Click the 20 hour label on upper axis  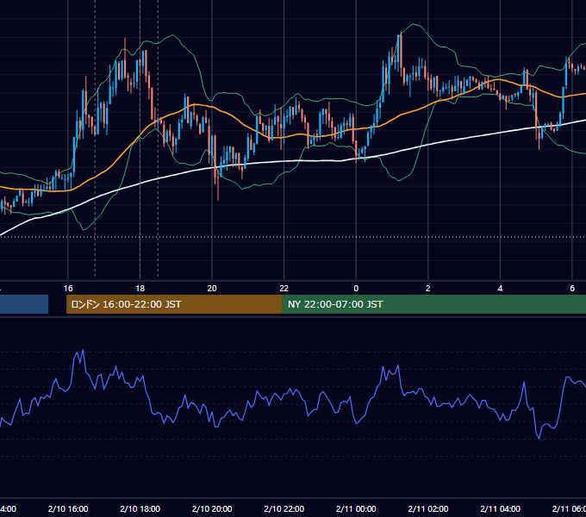coord(212,288)
